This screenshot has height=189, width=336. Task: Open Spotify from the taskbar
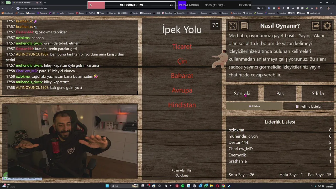[x=183, y=186]
